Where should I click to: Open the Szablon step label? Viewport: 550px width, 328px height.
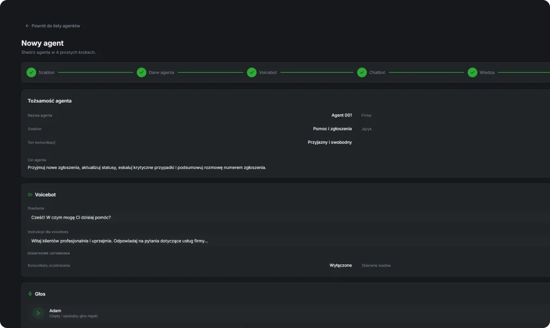pyautogui.click(x=47, y=72)
